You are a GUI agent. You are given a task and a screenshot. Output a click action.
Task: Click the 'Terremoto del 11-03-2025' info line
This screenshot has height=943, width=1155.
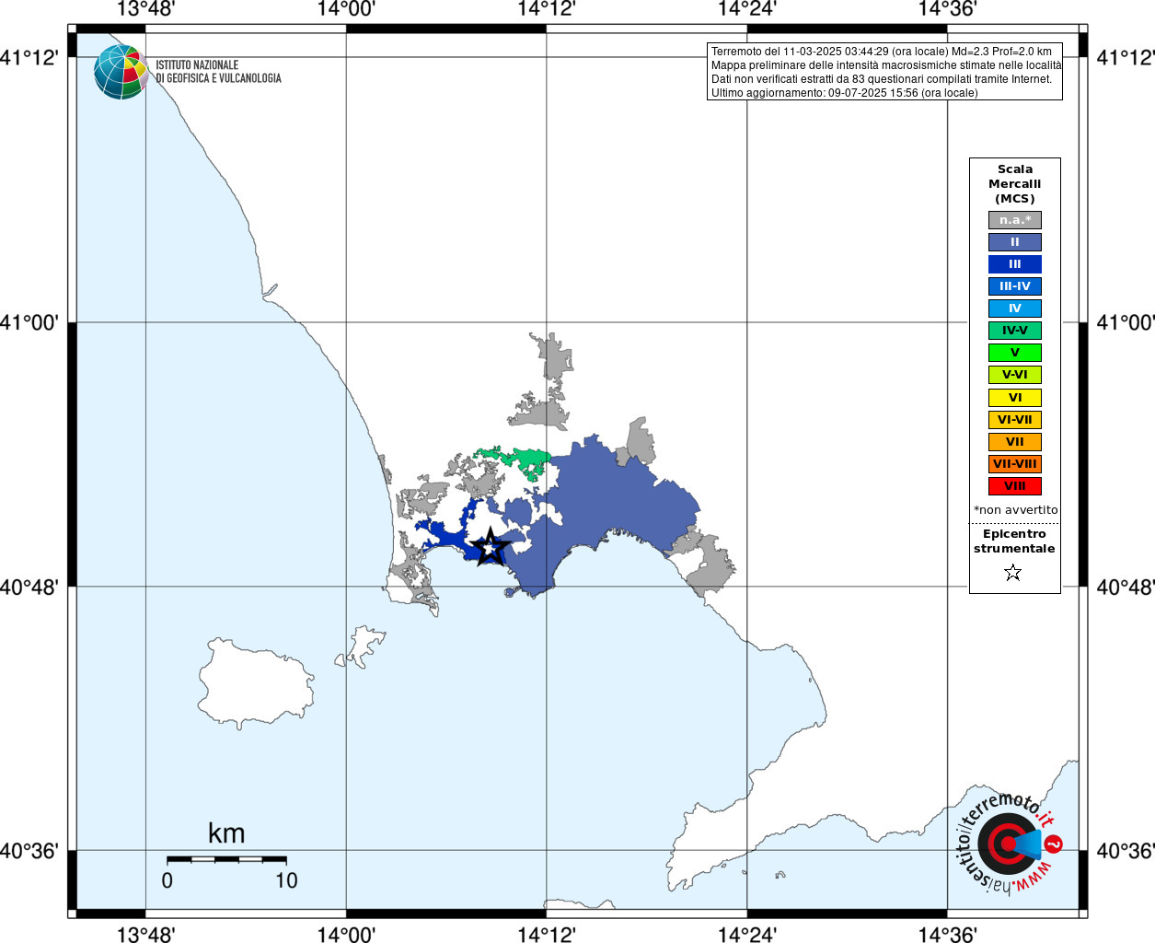click(x=882, y=52)
